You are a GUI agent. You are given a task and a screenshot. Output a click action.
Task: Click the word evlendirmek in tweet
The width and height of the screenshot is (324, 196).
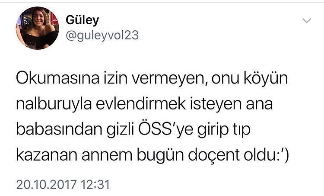(x=141, y=104)
